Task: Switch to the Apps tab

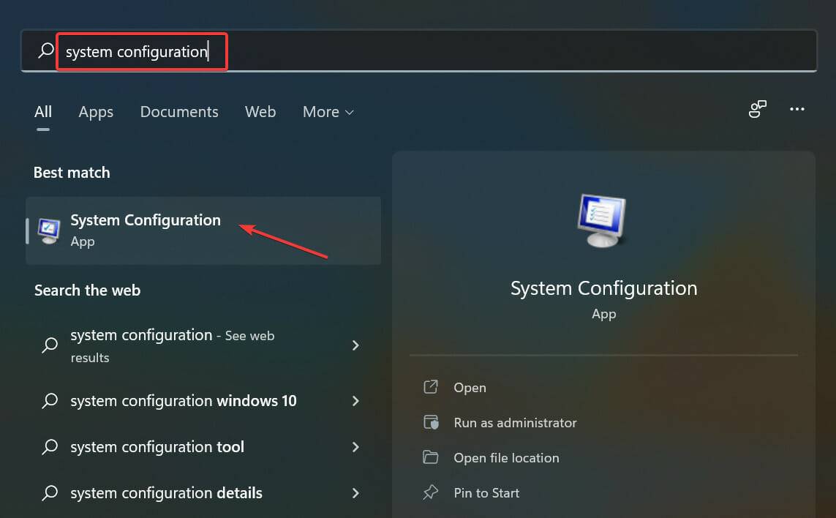Action: pyautogui.click(x=96, y=112)
